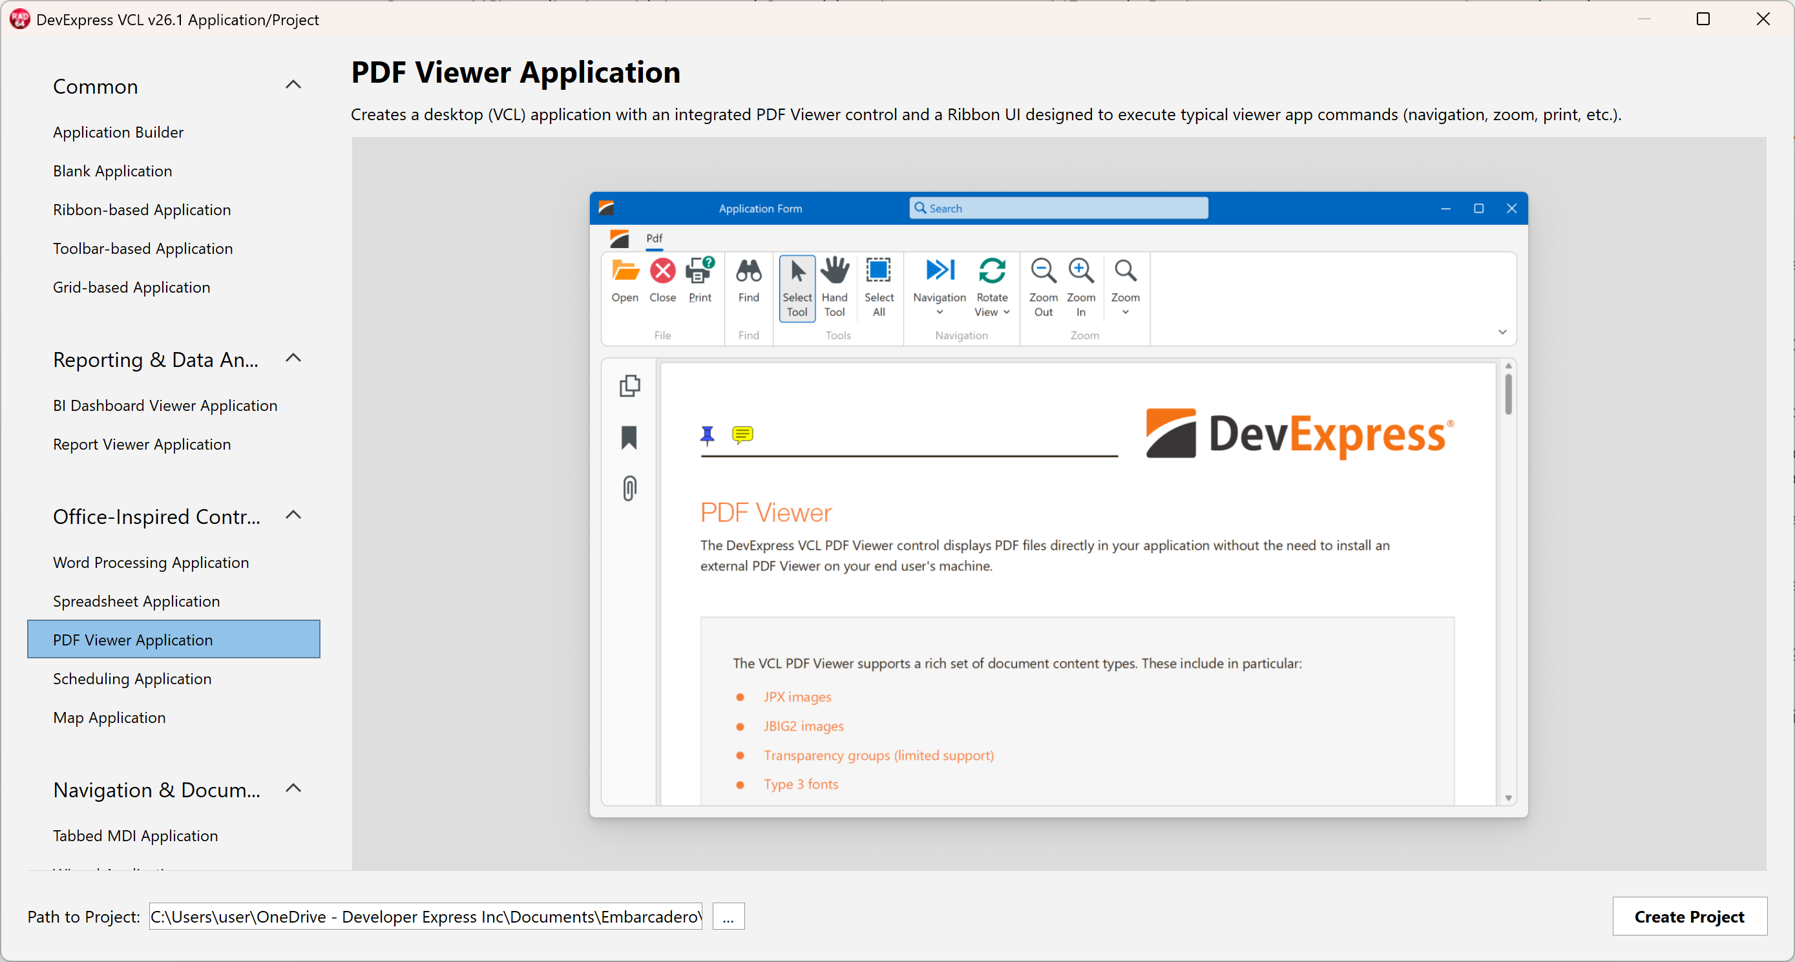
Task: Select Tabbed MDI Application template
Action: (x=136, y=836)
